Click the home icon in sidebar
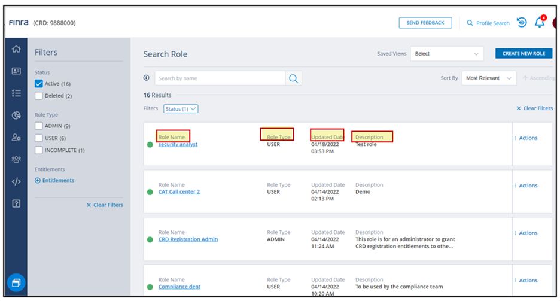 click(16, 49)
